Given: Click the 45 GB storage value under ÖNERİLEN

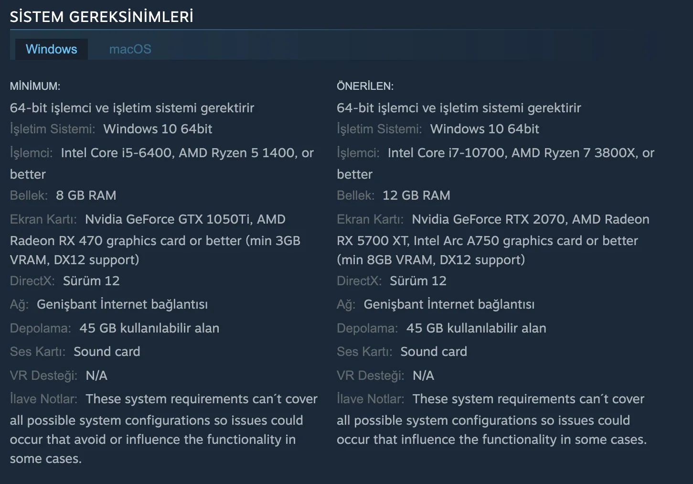Looking at the screenshot, I should coord(476,328).
